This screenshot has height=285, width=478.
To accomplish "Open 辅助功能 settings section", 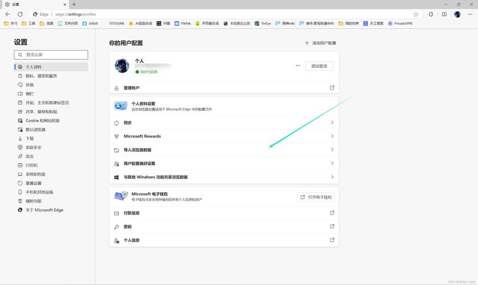I will 51,201.
